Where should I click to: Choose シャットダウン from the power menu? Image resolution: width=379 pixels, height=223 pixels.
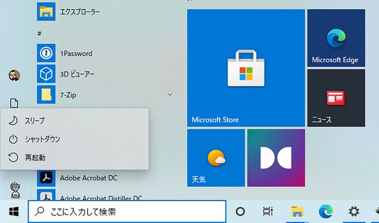point(75,139)
